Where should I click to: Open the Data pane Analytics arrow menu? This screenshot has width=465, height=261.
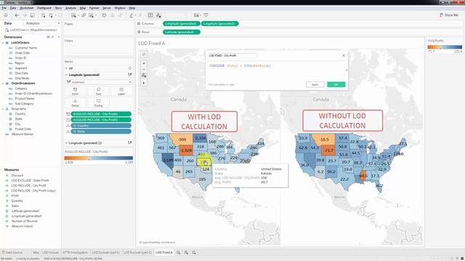(58, 23)
